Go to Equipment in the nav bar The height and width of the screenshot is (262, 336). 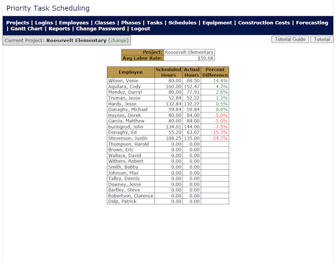click(x=217, y=23)
